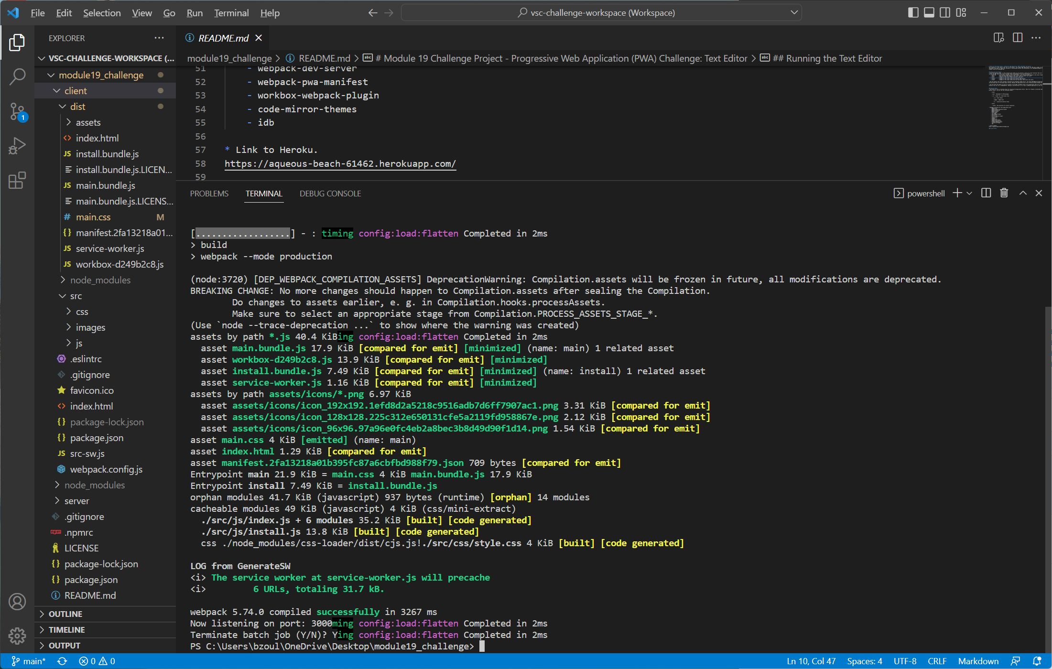Open the Extensions view
1052x669 pixels.
(x=17, y=181)
